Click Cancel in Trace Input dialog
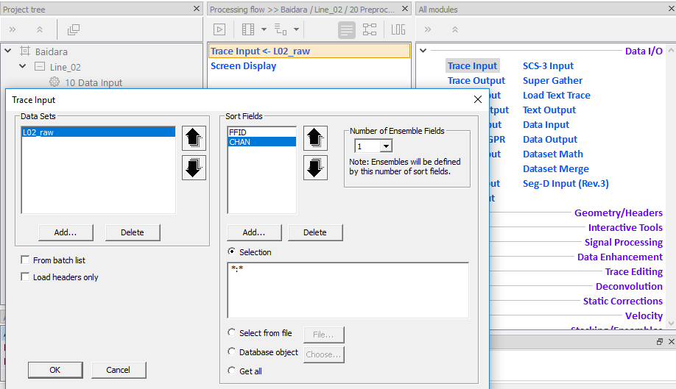Image resolution: width=676 pixels, height=389 pixels. click(118, 370)
